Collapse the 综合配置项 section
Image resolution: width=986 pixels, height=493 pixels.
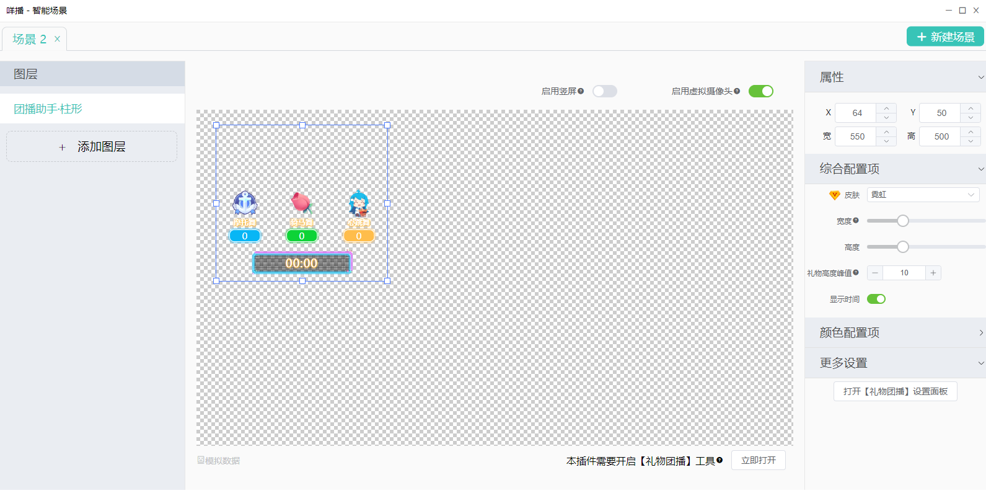980,169
